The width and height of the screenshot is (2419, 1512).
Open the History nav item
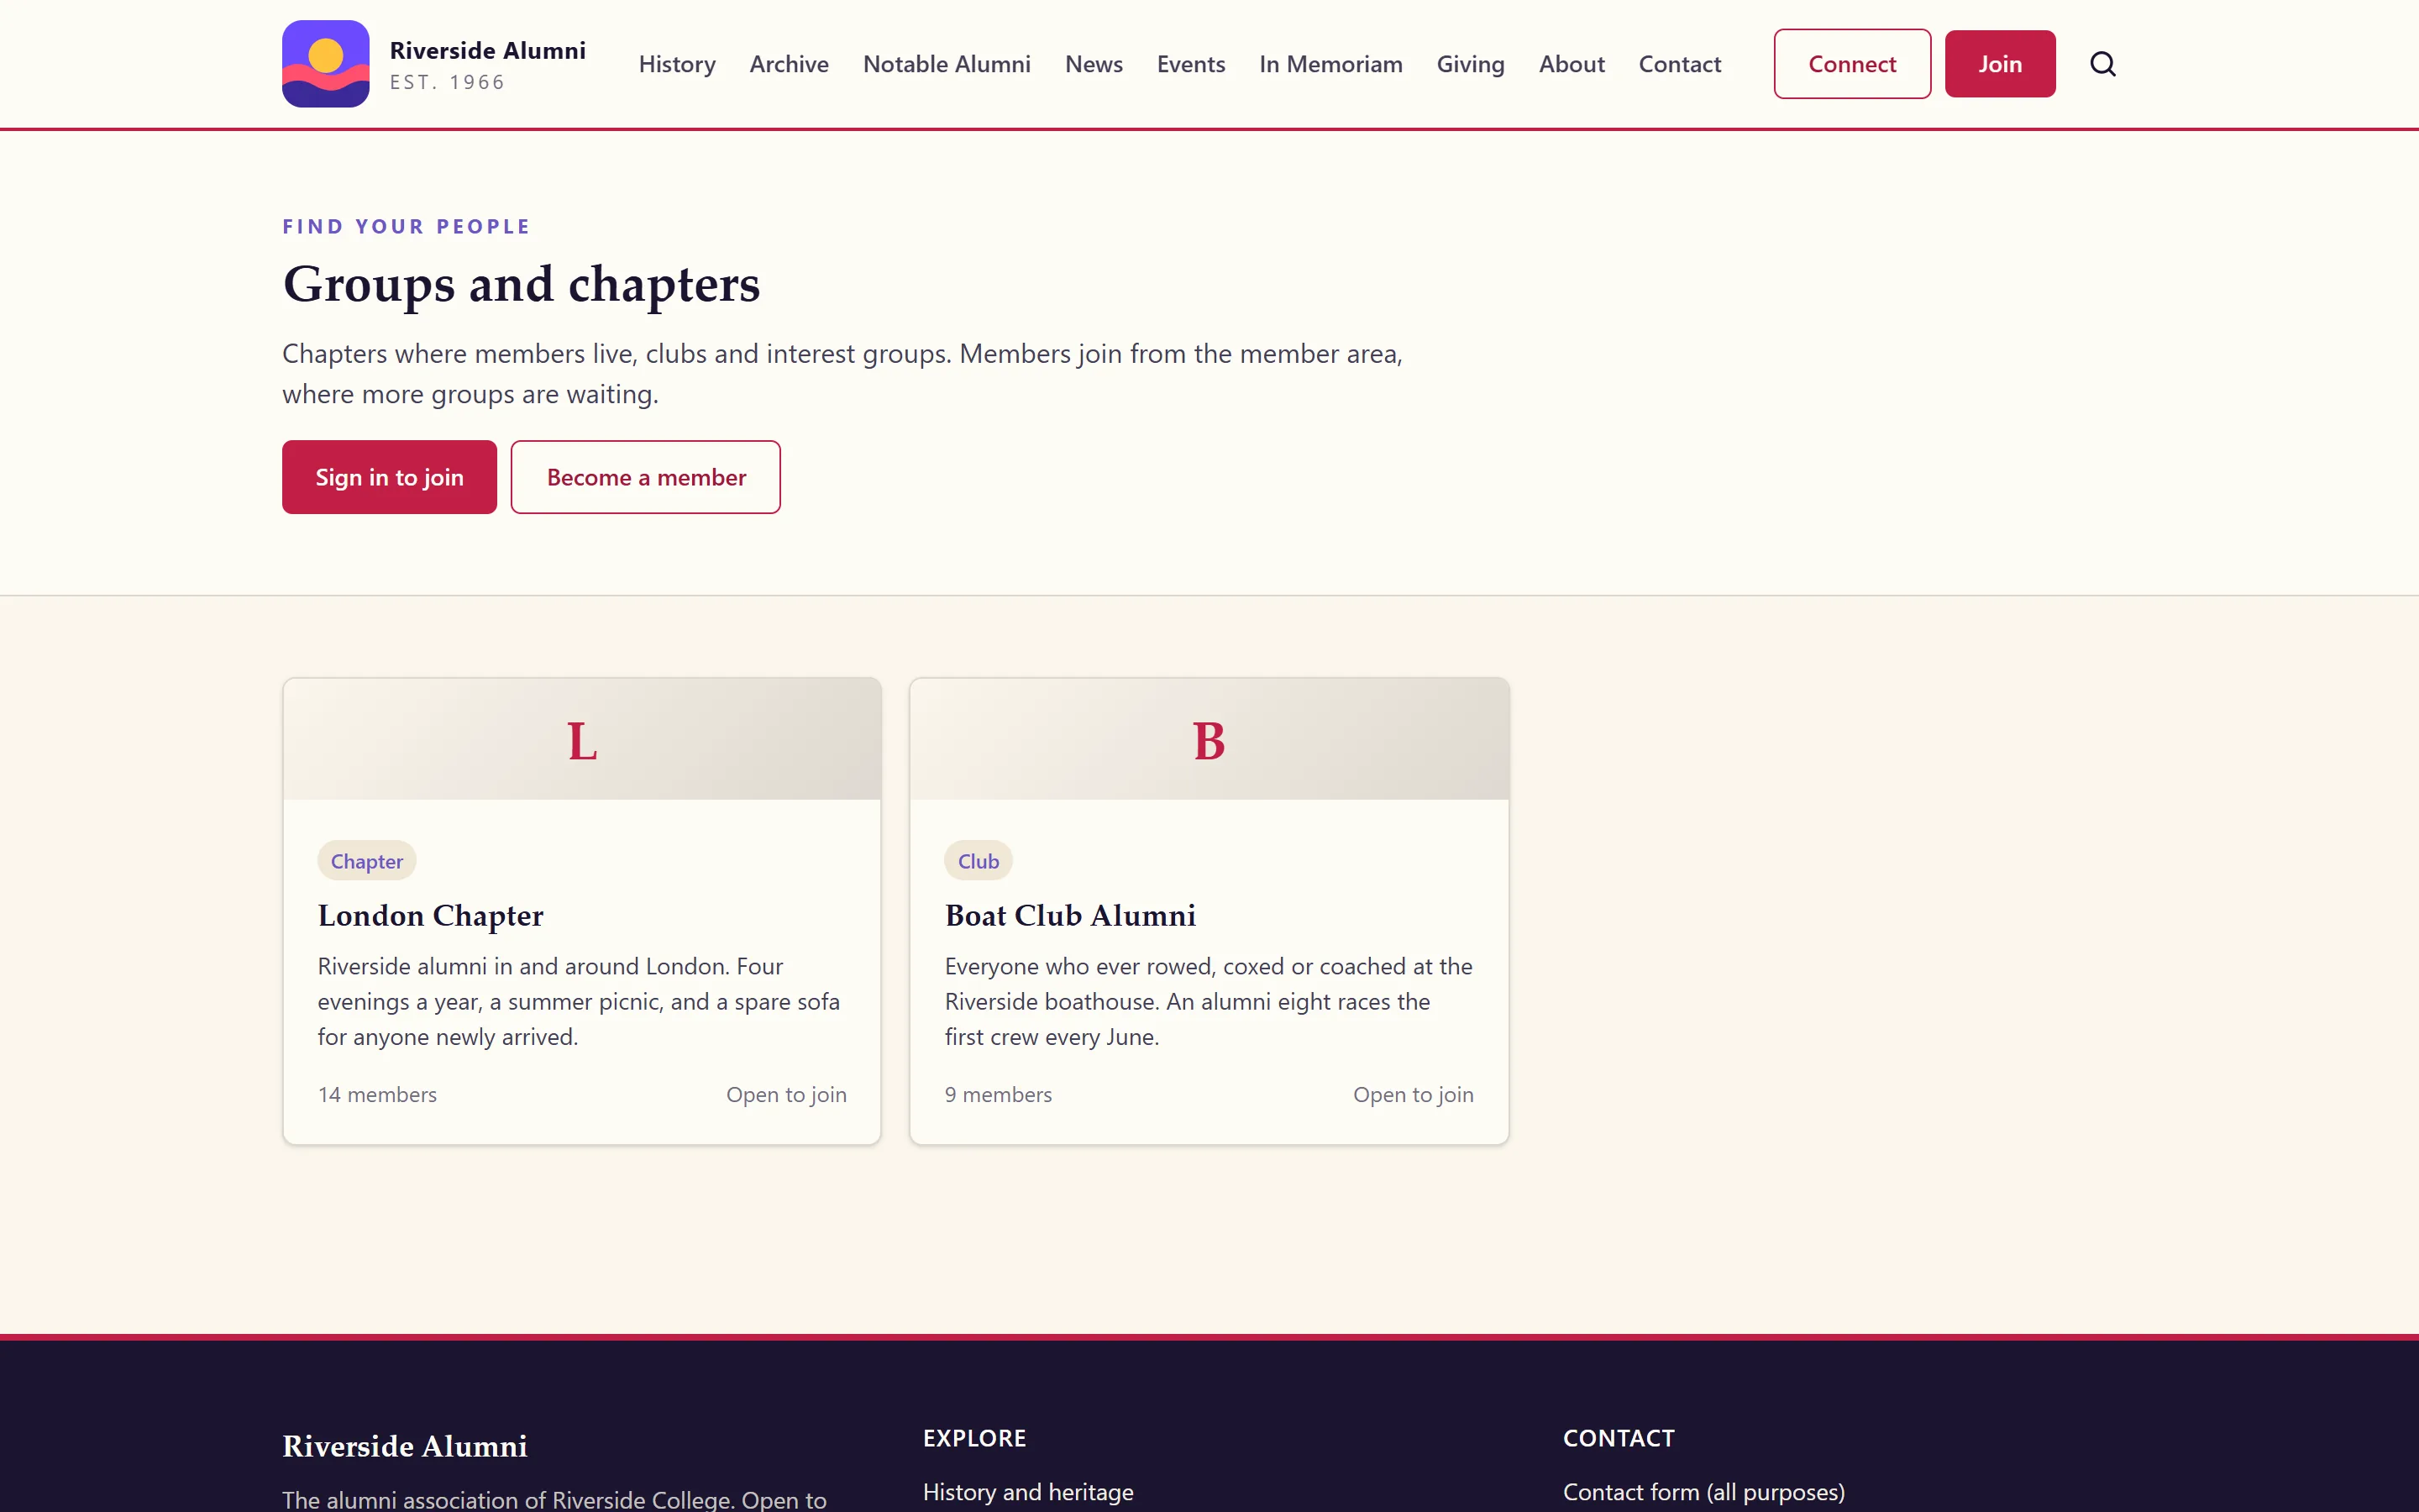(x=677, y=64)
